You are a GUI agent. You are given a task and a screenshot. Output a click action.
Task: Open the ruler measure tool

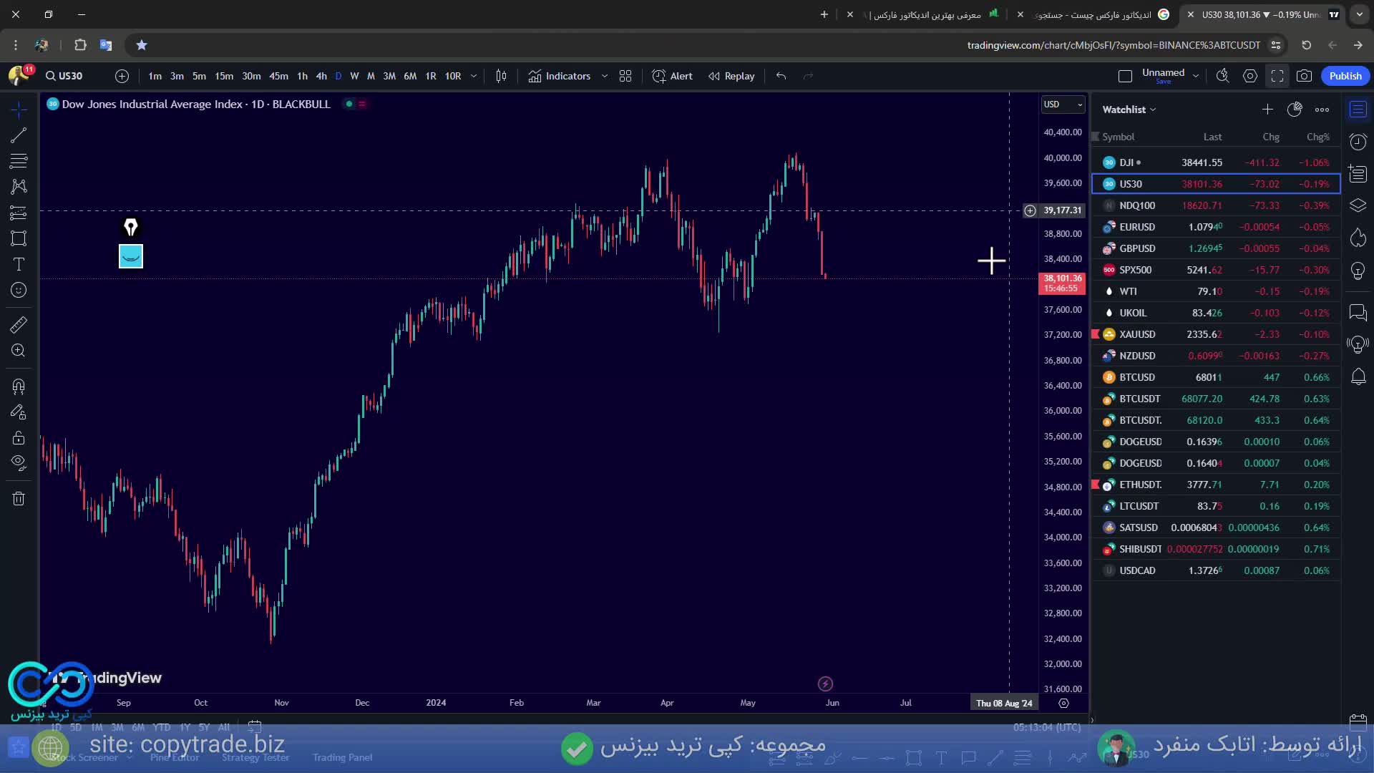click(19, 325)
